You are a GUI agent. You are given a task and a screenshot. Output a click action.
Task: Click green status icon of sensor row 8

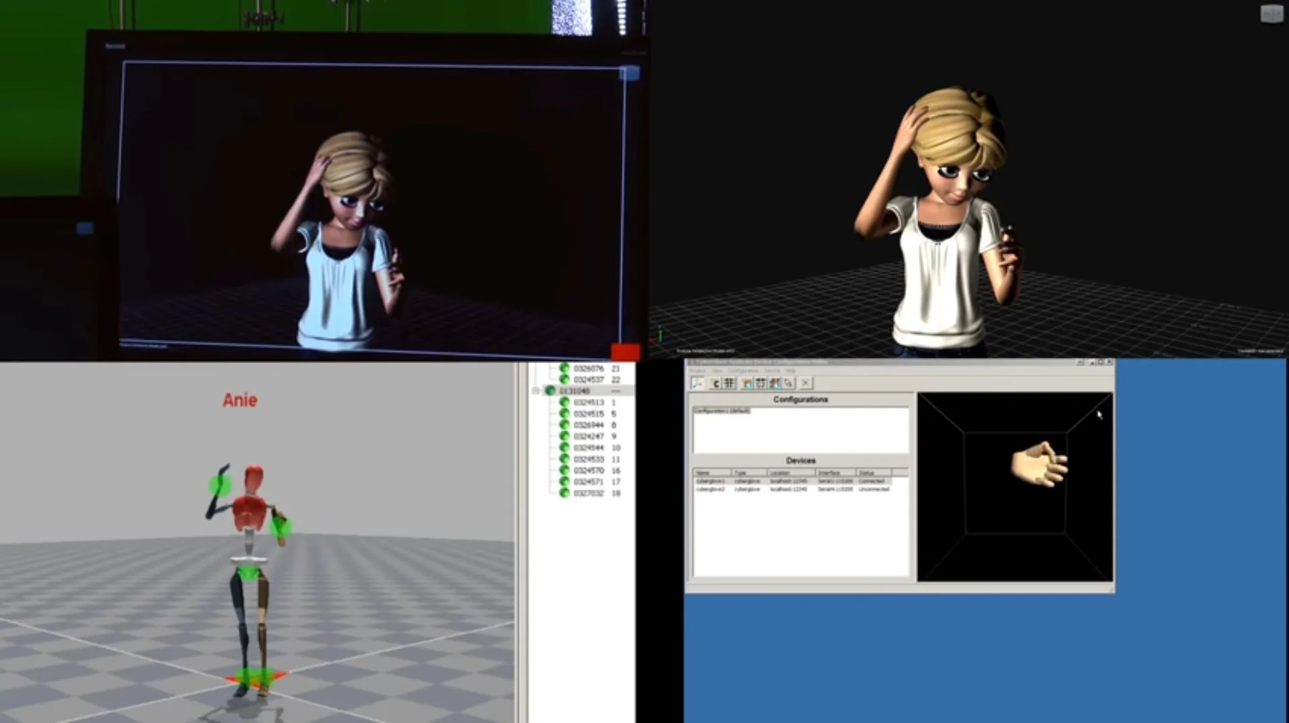564,425
